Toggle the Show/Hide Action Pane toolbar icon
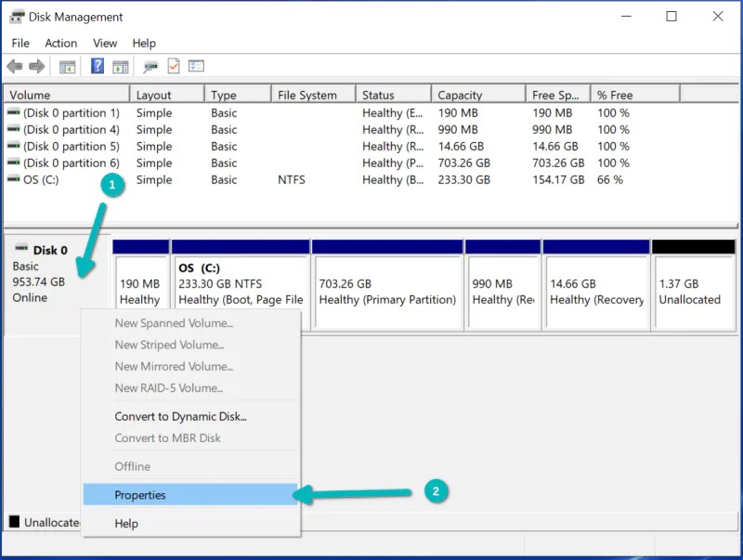Screen dimensions: 743x560 [x=121, y=66]
